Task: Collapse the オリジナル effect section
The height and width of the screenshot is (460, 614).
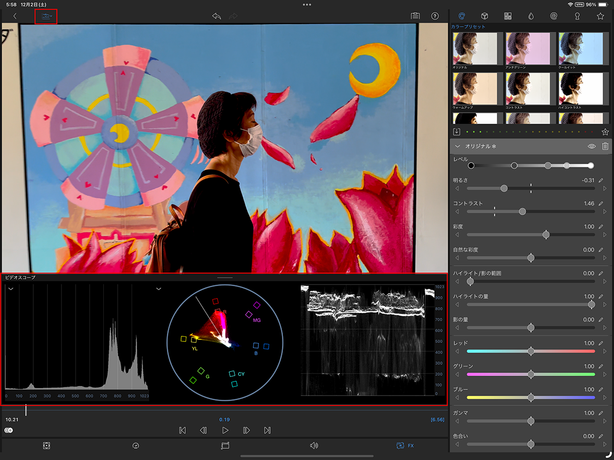Action: [457, 146]
